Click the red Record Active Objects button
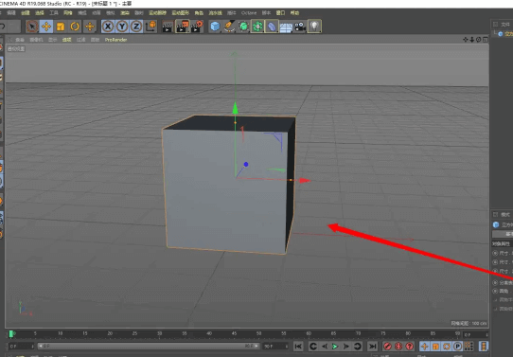 [x=387, y=346]
